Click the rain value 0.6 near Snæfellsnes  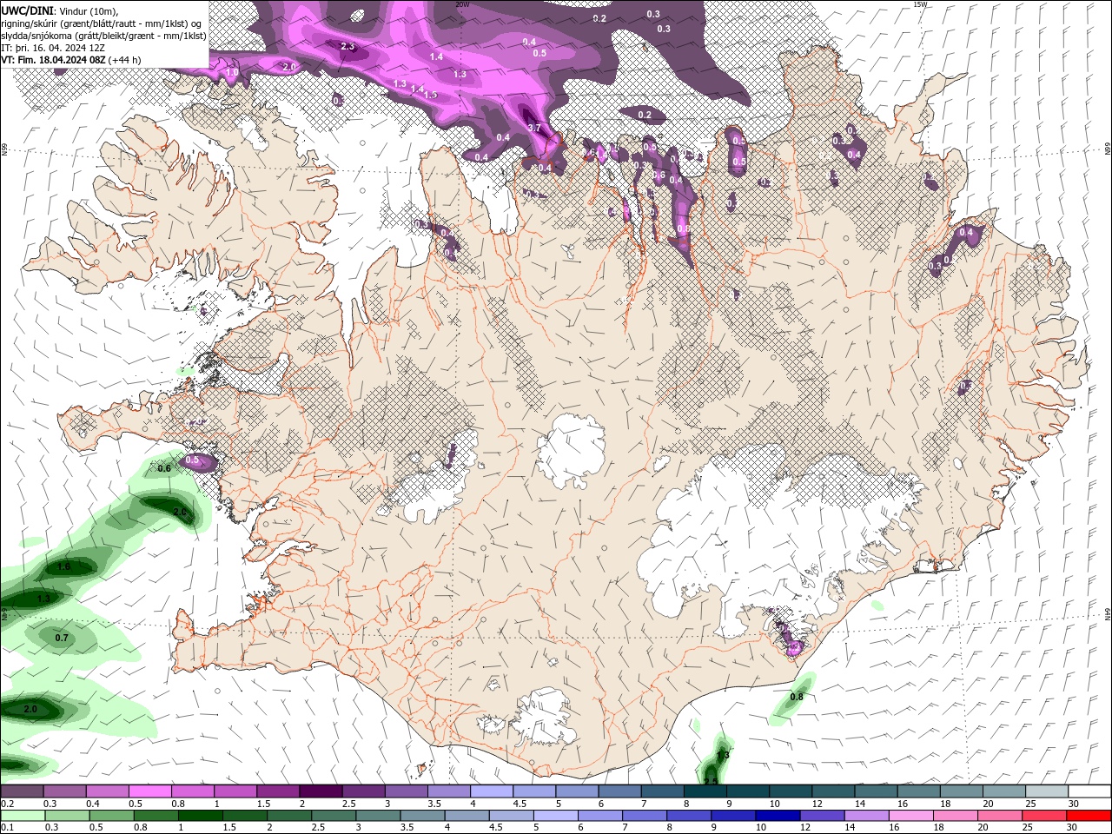163,467
